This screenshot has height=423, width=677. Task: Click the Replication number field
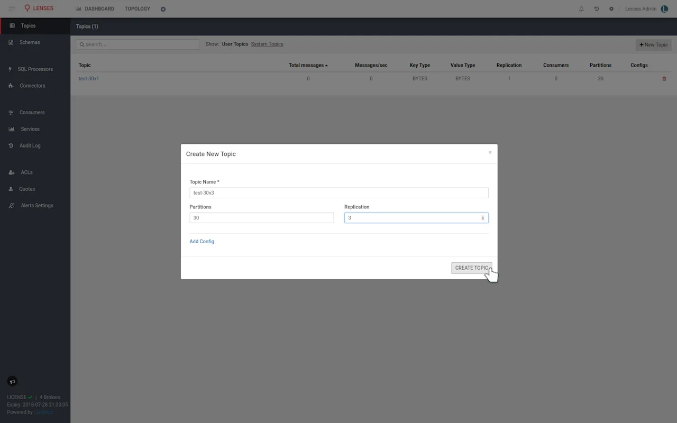[x=416, y=218]
